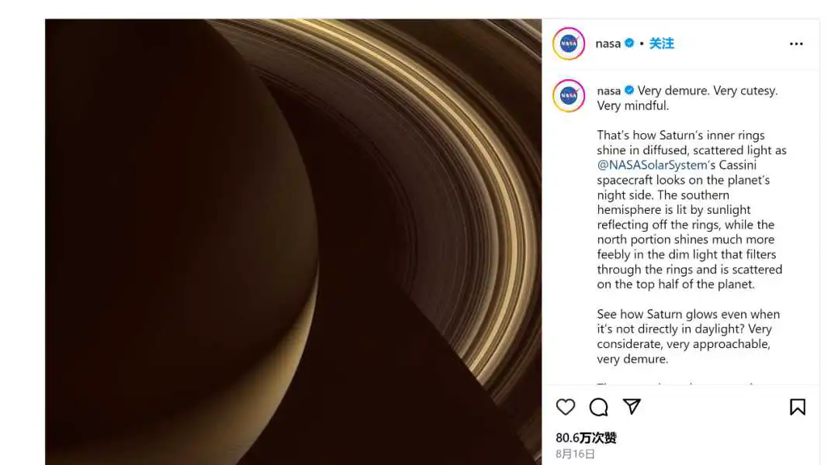
Task: Open the @NASASolarSystem mention link
Action: click(653, 165)
